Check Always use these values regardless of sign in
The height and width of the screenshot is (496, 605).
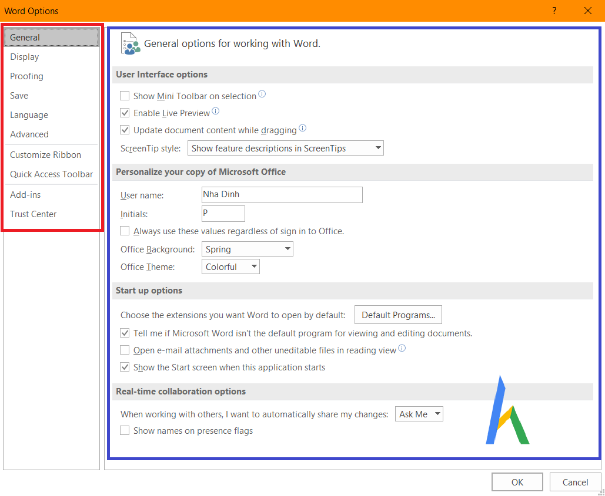[x=125, y=231]
